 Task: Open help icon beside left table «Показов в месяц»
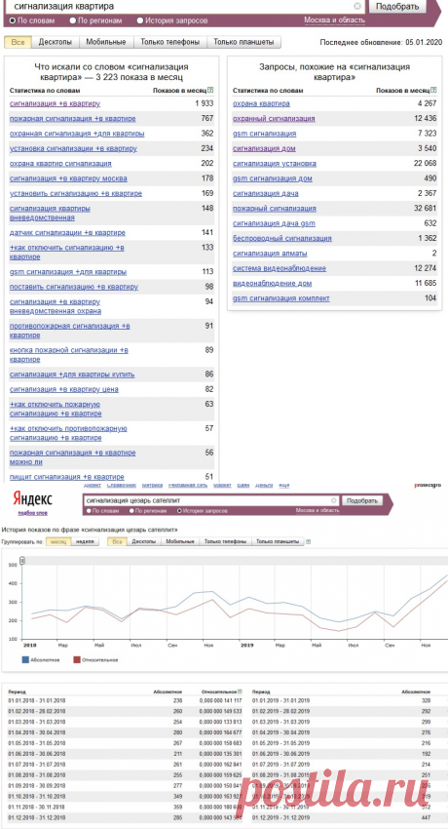[211, 91]
